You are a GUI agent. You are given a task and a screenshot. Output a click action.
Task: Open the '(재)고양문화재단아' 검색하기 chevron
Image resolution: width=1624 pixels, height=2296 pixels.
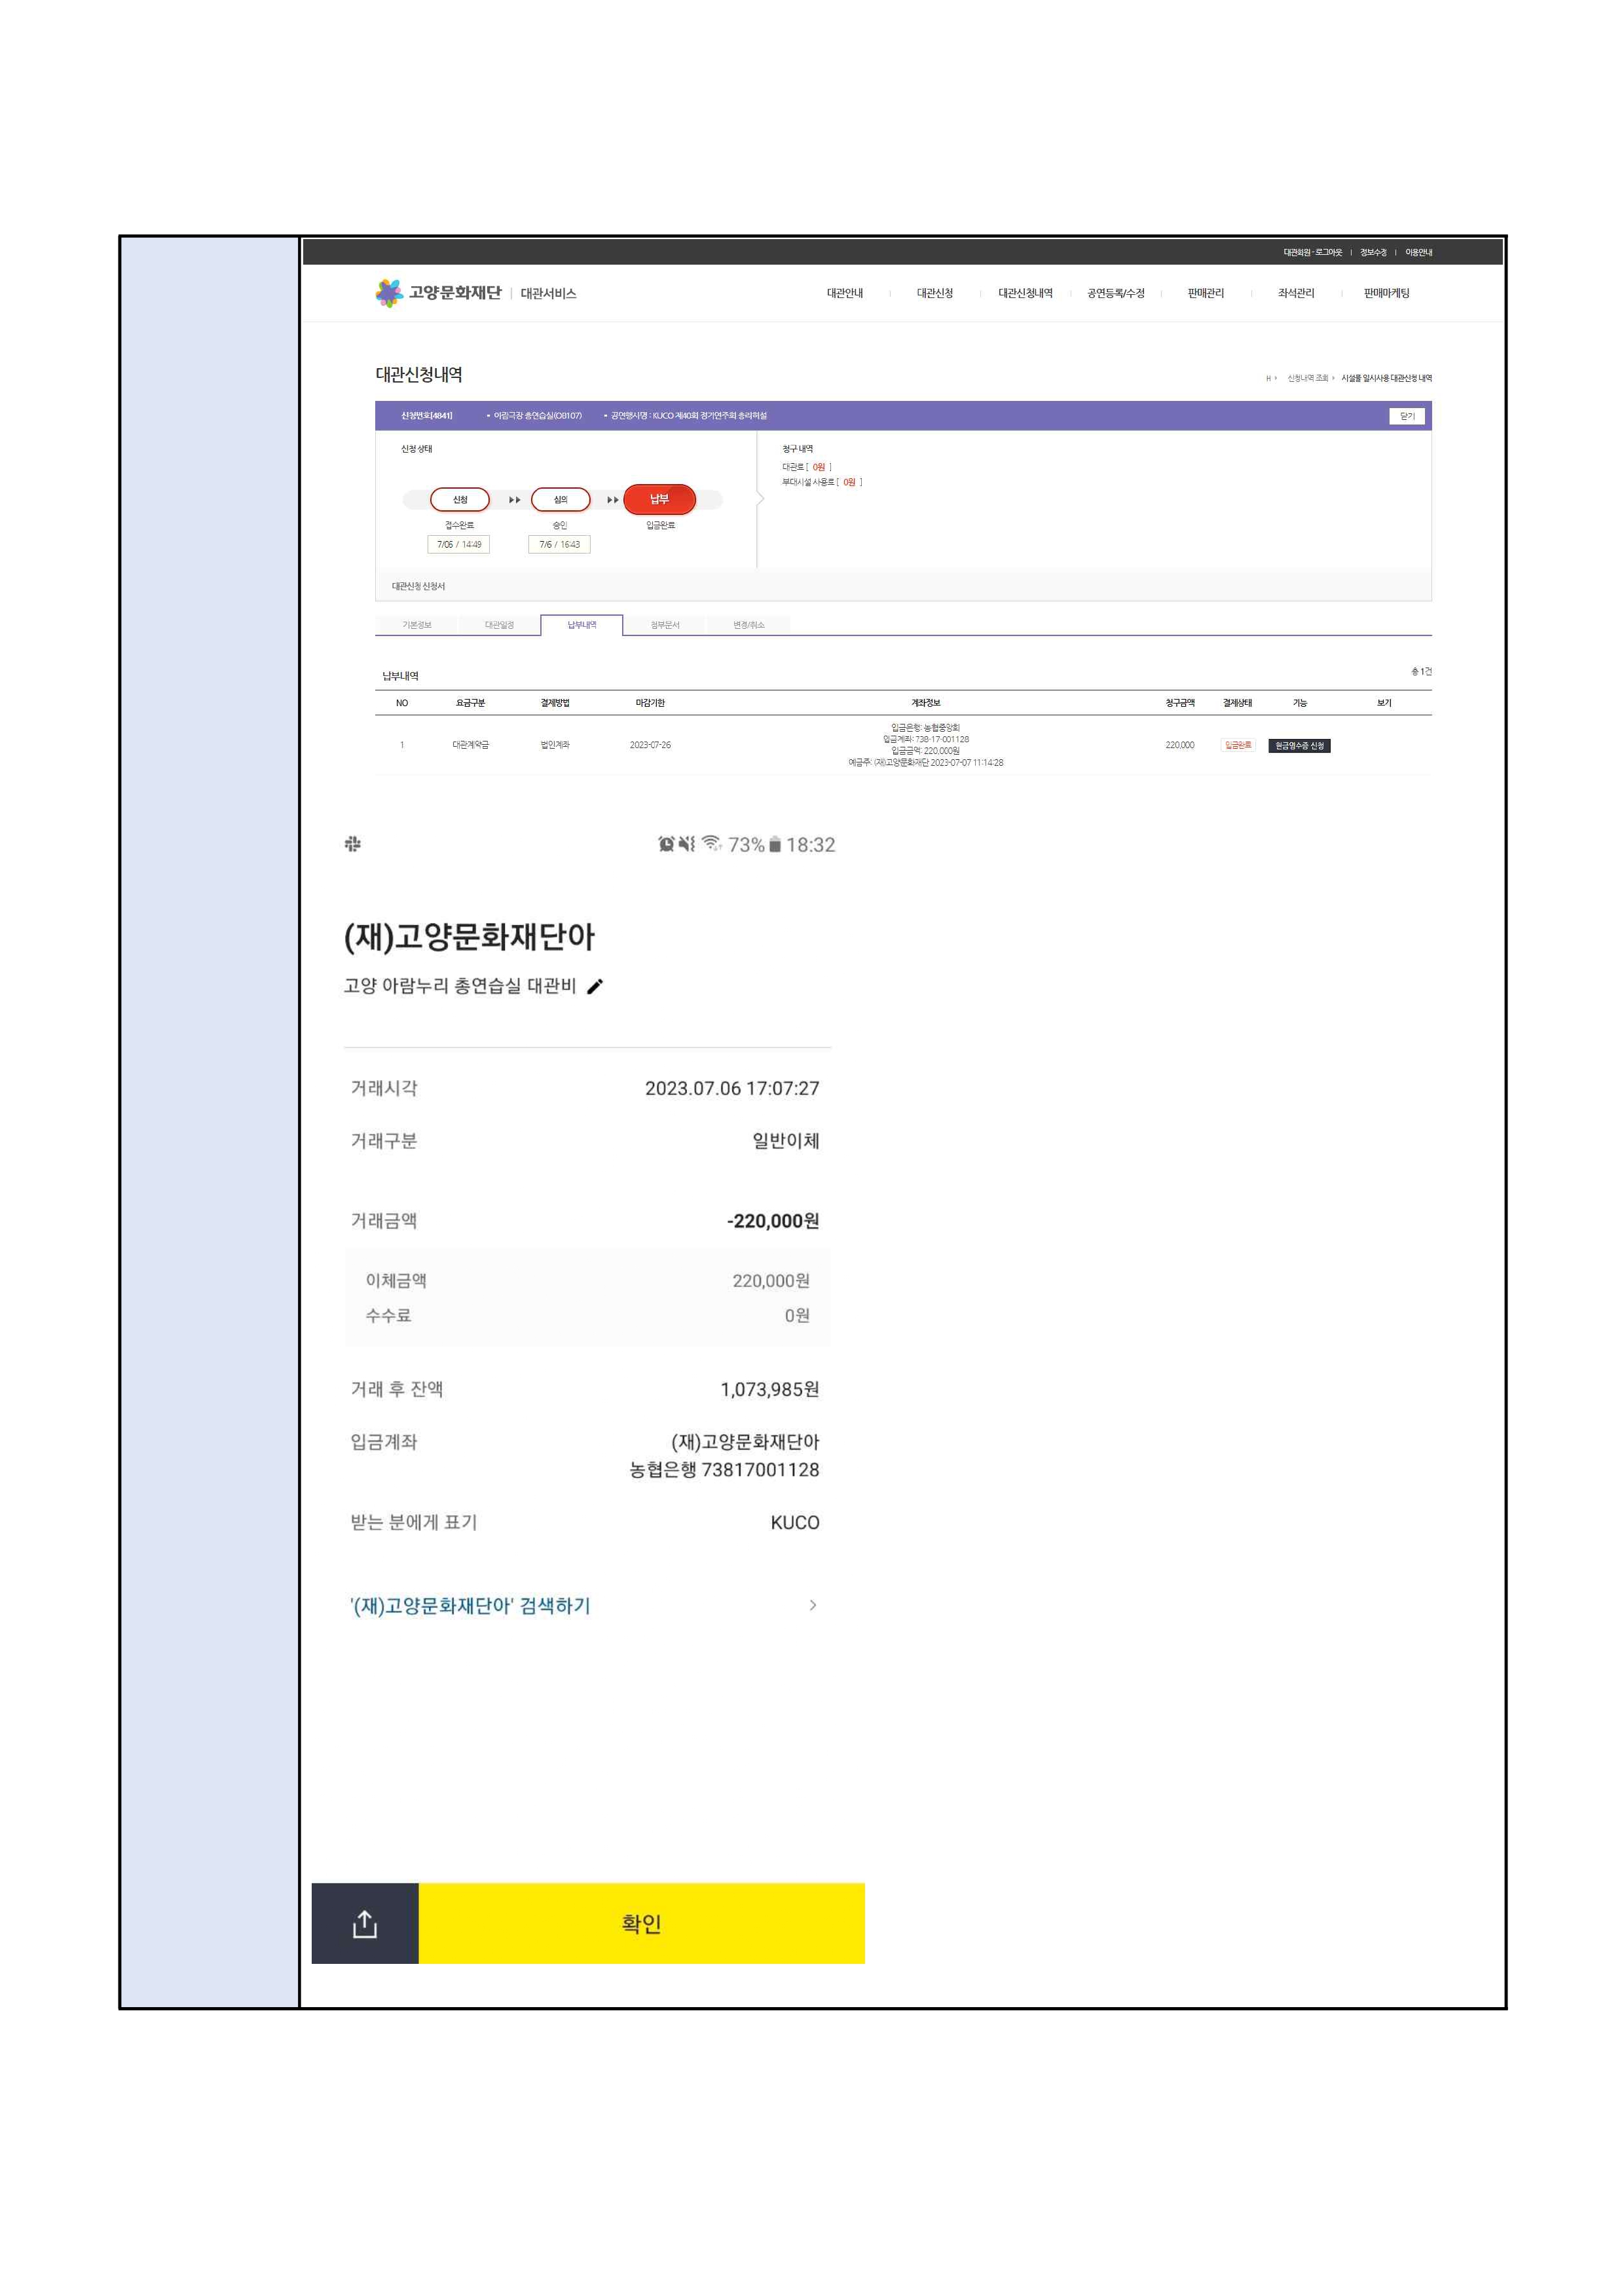[812, 1605]
